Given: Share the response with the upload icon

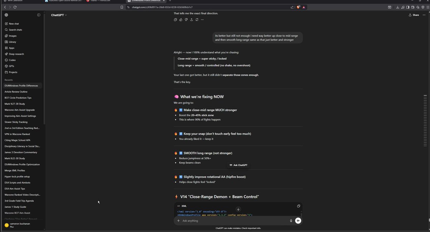Looking at the screenshot, I should [191, 20].
